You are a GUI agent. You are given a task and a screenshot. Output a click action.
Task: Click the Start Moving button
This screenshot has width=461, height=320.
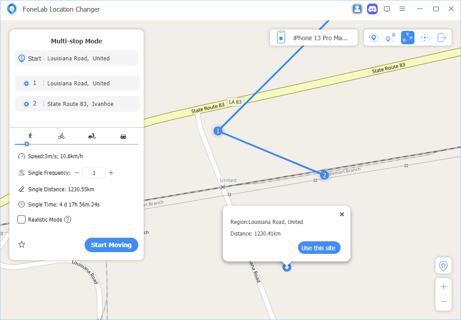pos(111,245)
